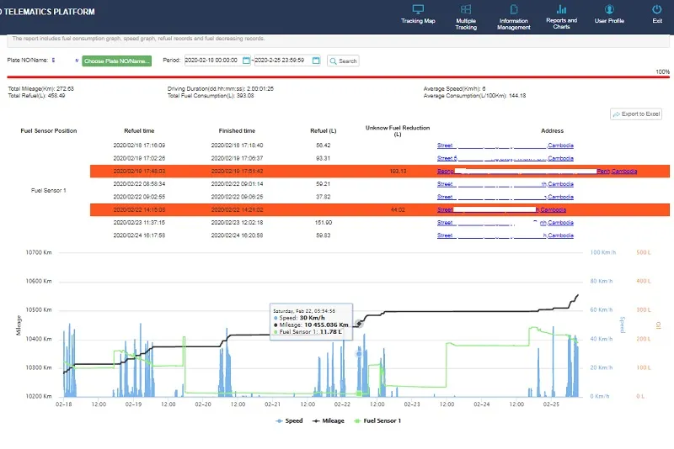The width and height of the screenshot is (674, 449).
Task: Expand the Plate NO/Name dropdown
Action: pyautogui.click(x=77, y=61)
